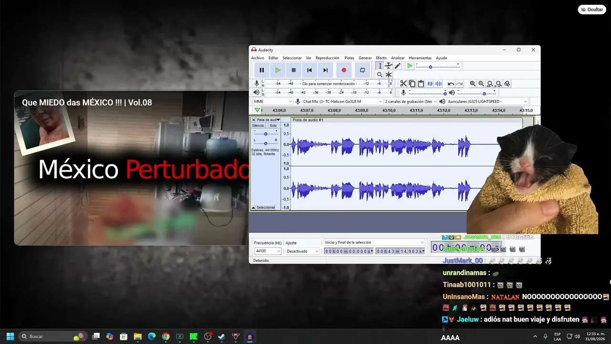Viewport: 611px width, 344px height.
Task: Open the recording channels dropdown
Action: (x=411, y=101)
